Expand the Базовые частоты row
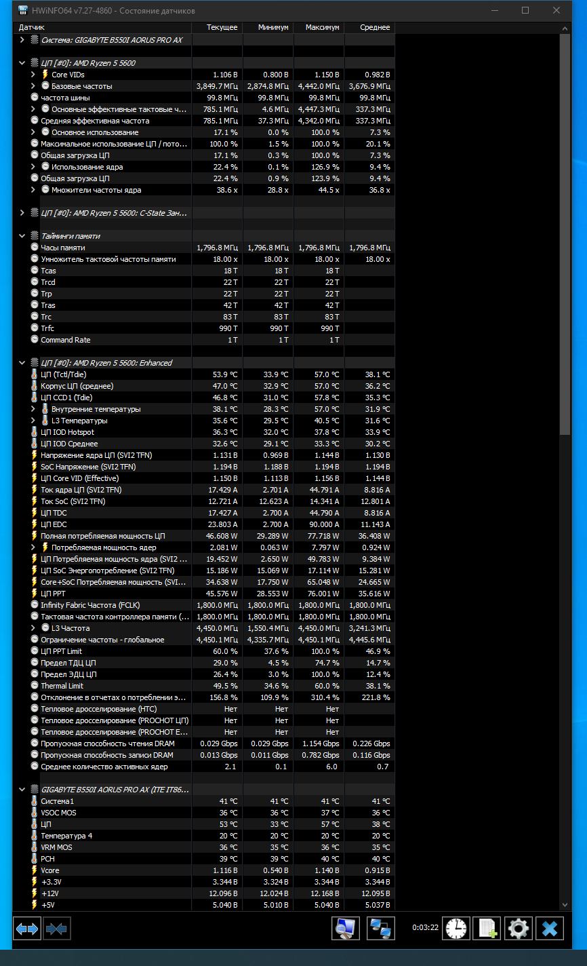This screenshot has width=587, height=966. pos(33,86)
